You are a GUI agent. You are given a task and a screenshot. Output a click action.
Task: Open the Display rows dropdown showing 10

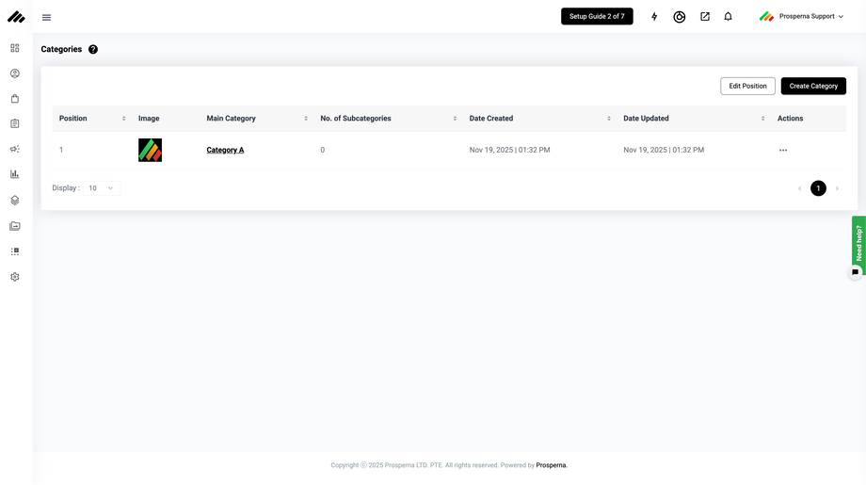point(102,188)
